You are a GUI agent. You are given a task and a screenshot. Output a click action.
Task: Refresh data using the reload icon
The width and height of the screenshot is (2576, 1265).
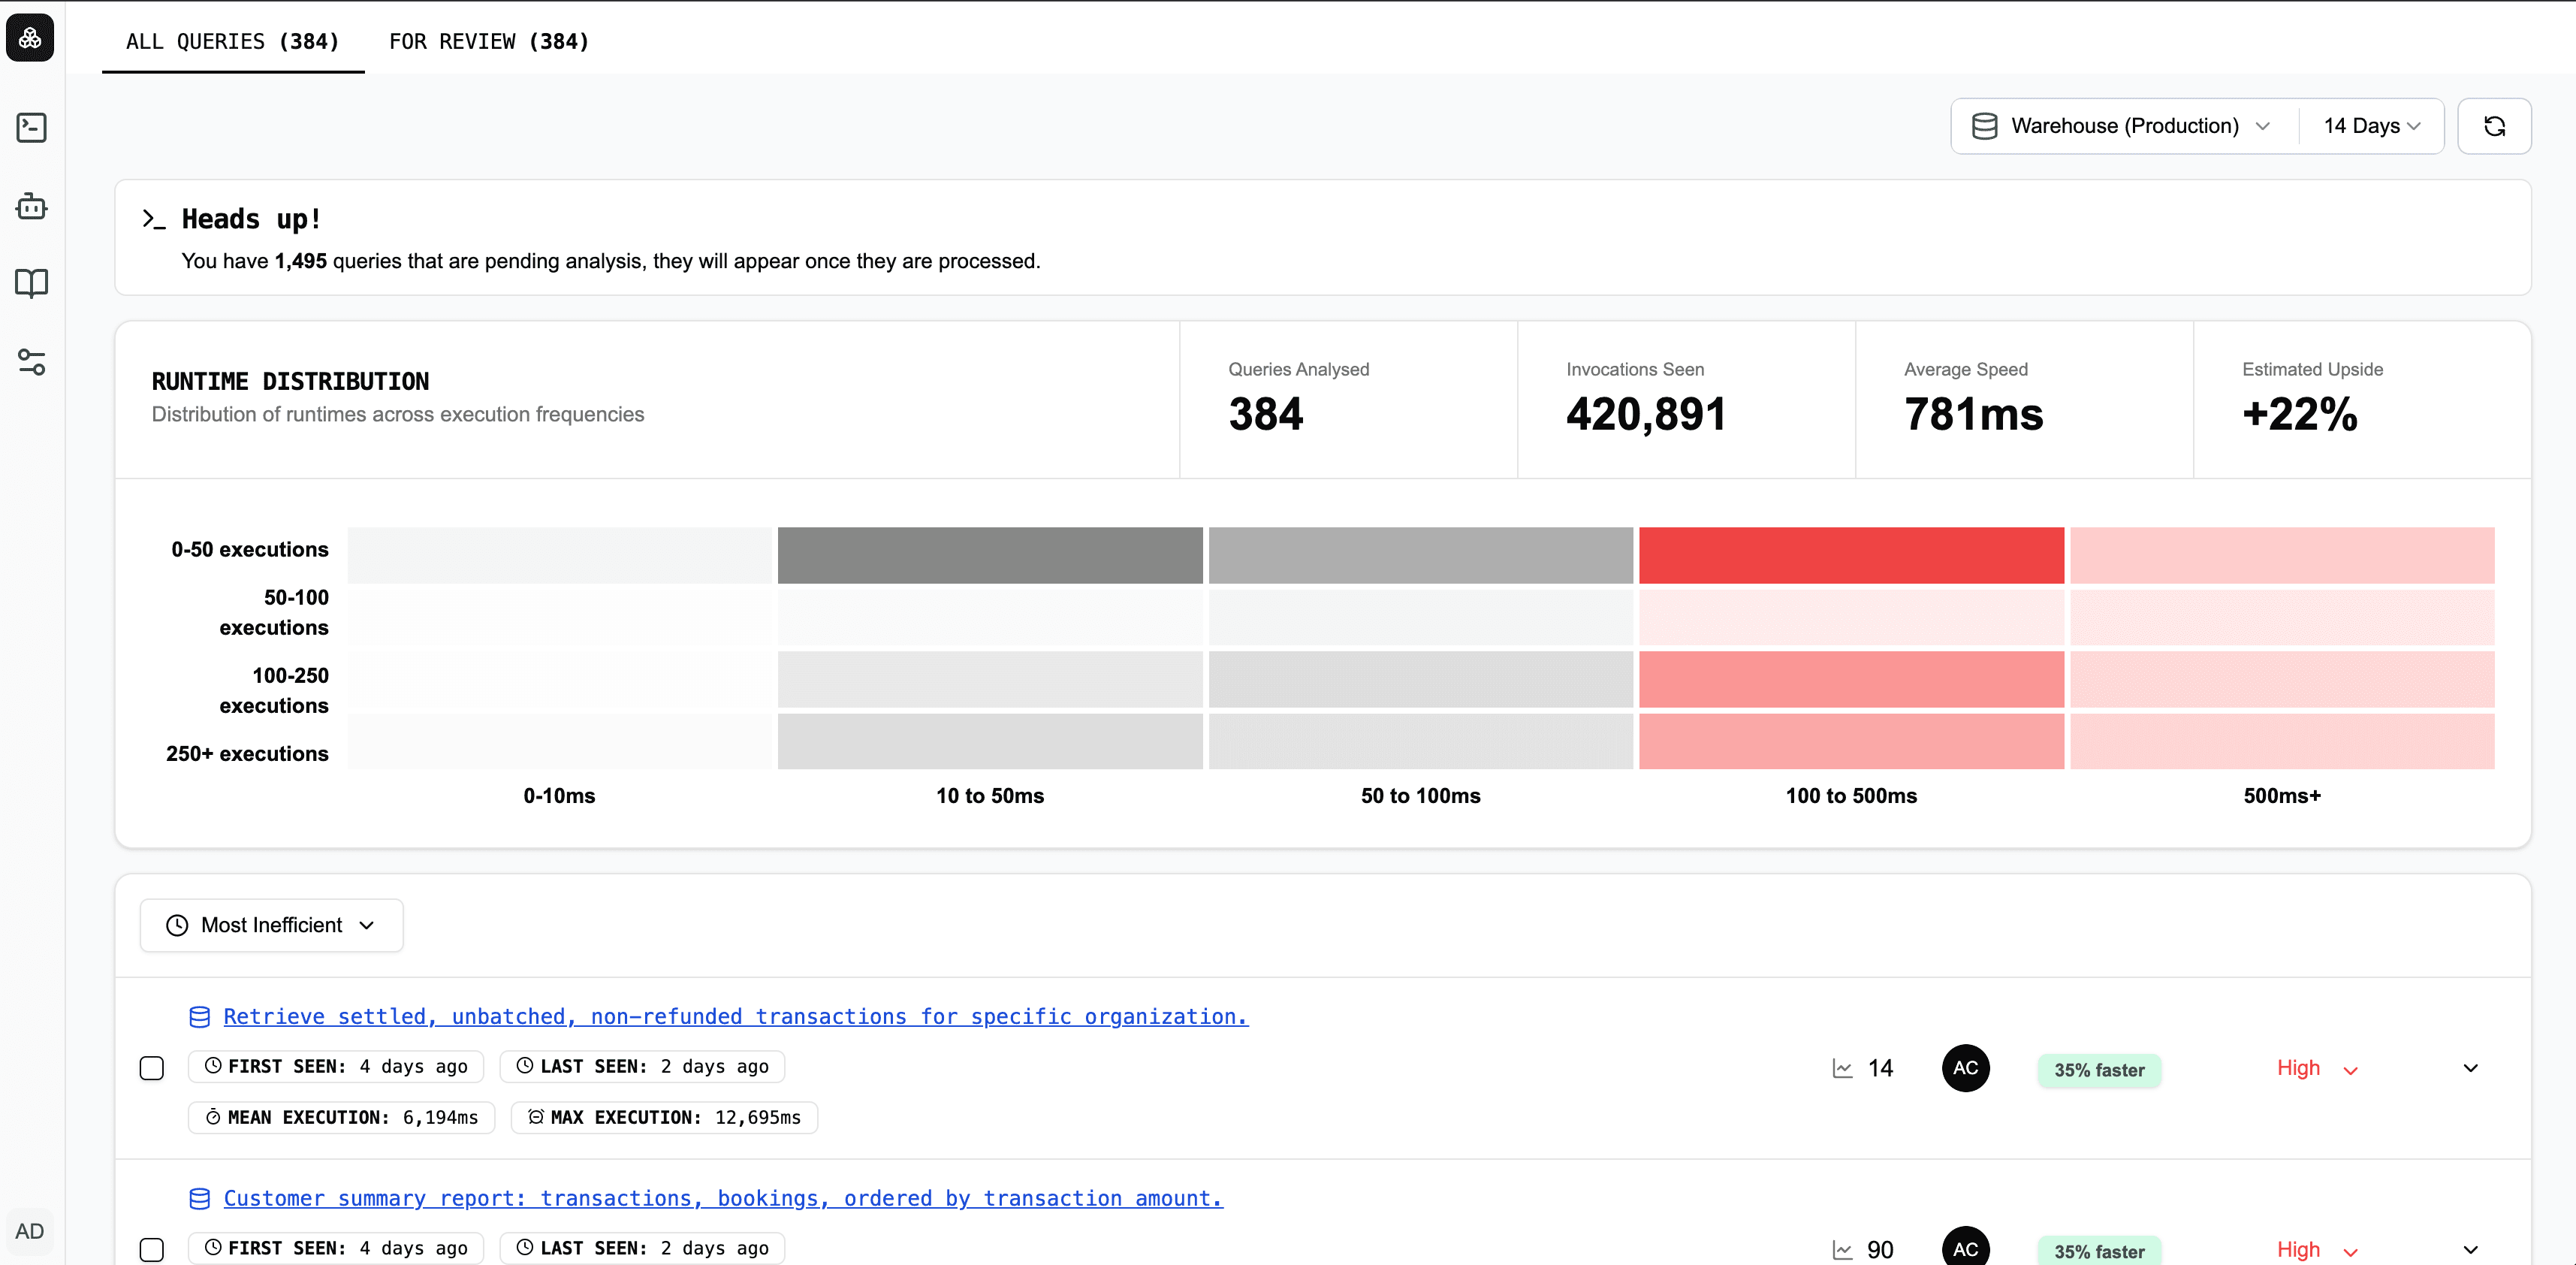click(2495, 126)
